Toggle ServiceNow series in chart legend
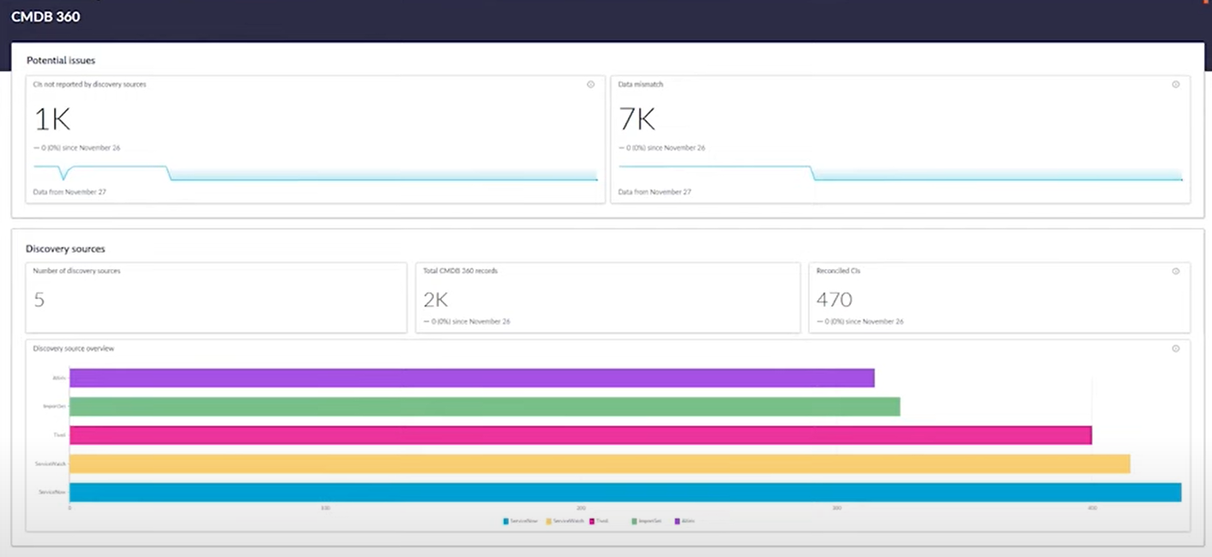The image size is (1212, 557). (521, 521)
